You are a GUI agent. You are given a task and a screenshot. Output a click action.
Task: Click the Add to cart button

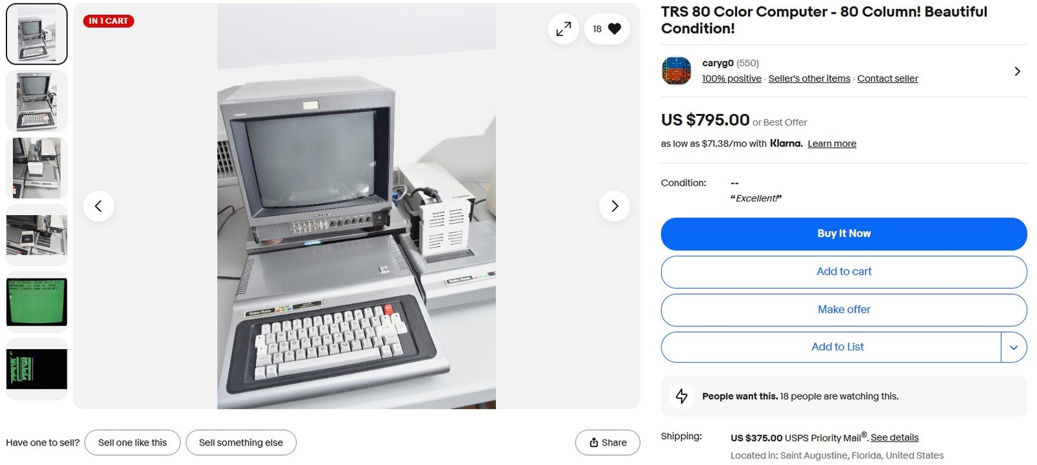(844, 272)
